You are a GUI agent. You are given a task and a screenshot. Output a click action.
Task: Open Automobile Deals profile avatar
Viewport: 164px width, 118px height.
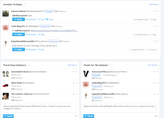(6, 74)
